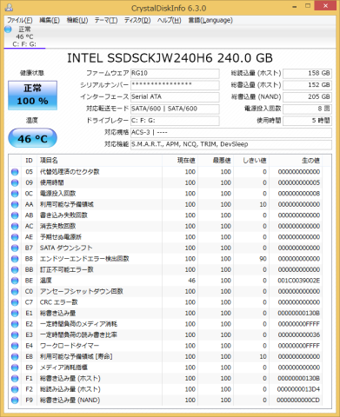Open the ディスク(D) menu
Image resolution: width=340 pixels, height=417 pixels.
(137, 20)
